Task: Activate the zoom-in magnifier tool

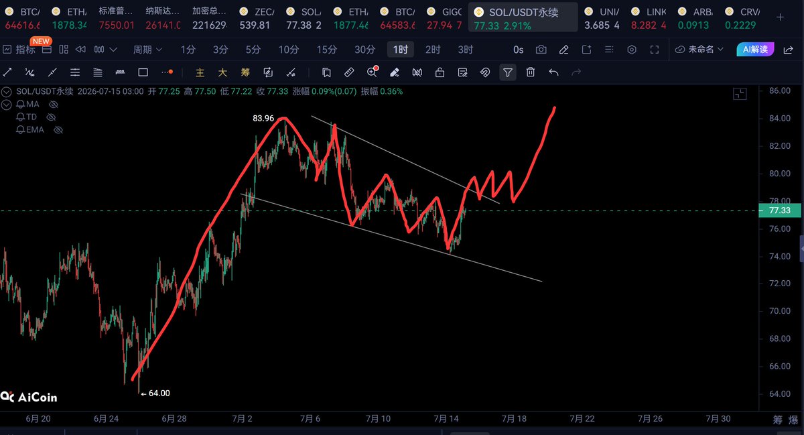Action: tap(372, 72)
